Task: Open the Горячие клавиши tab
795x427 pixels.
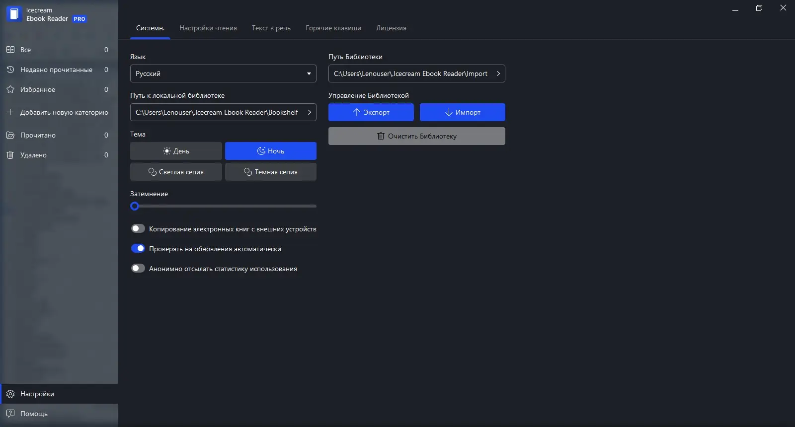Action: point(333,28)
